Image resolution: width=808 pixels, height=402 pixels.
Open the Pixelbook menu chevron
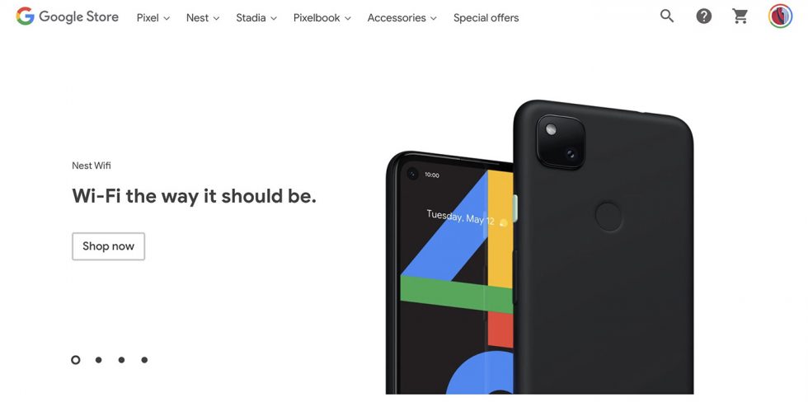348,18
